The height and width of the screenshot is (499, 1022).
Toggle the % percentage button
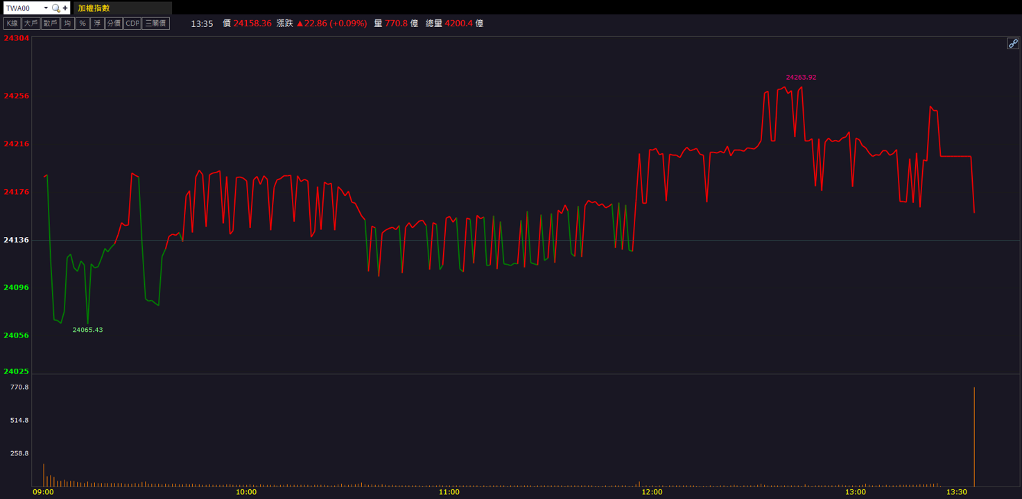[x=83, y=24]
